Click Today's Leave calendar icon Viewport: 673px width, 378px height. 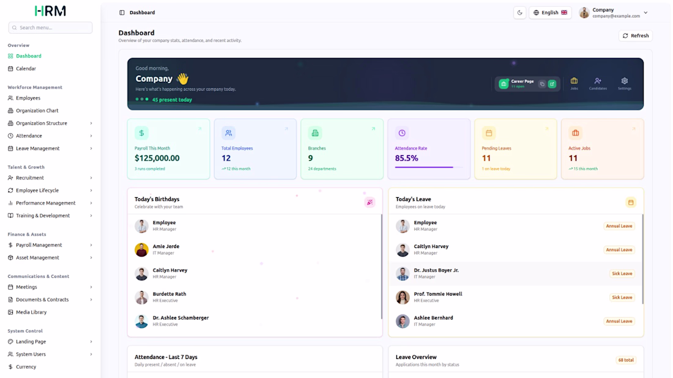point(631,202)
